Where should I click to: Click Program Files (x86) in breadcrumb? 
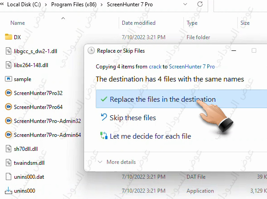click(x=74, y=5)
